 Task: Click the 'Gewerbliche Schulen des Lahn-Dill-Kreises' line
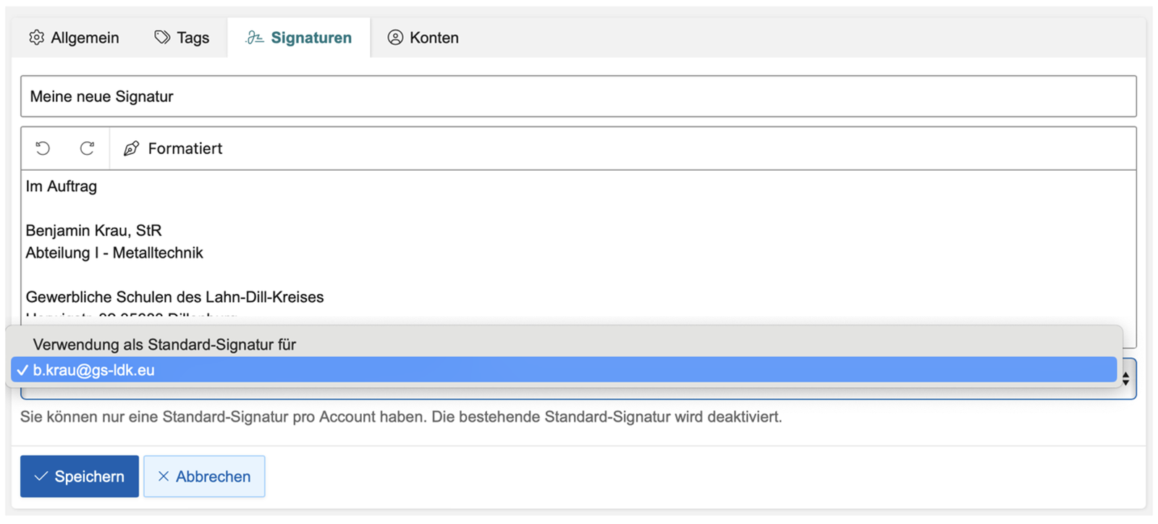[x=174, y=297]
